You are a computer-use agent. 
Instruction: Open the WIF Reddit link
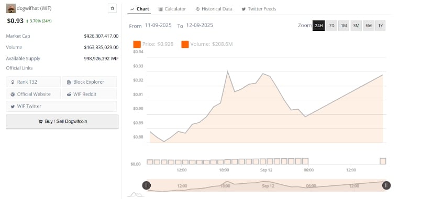(x=89, y=94)
